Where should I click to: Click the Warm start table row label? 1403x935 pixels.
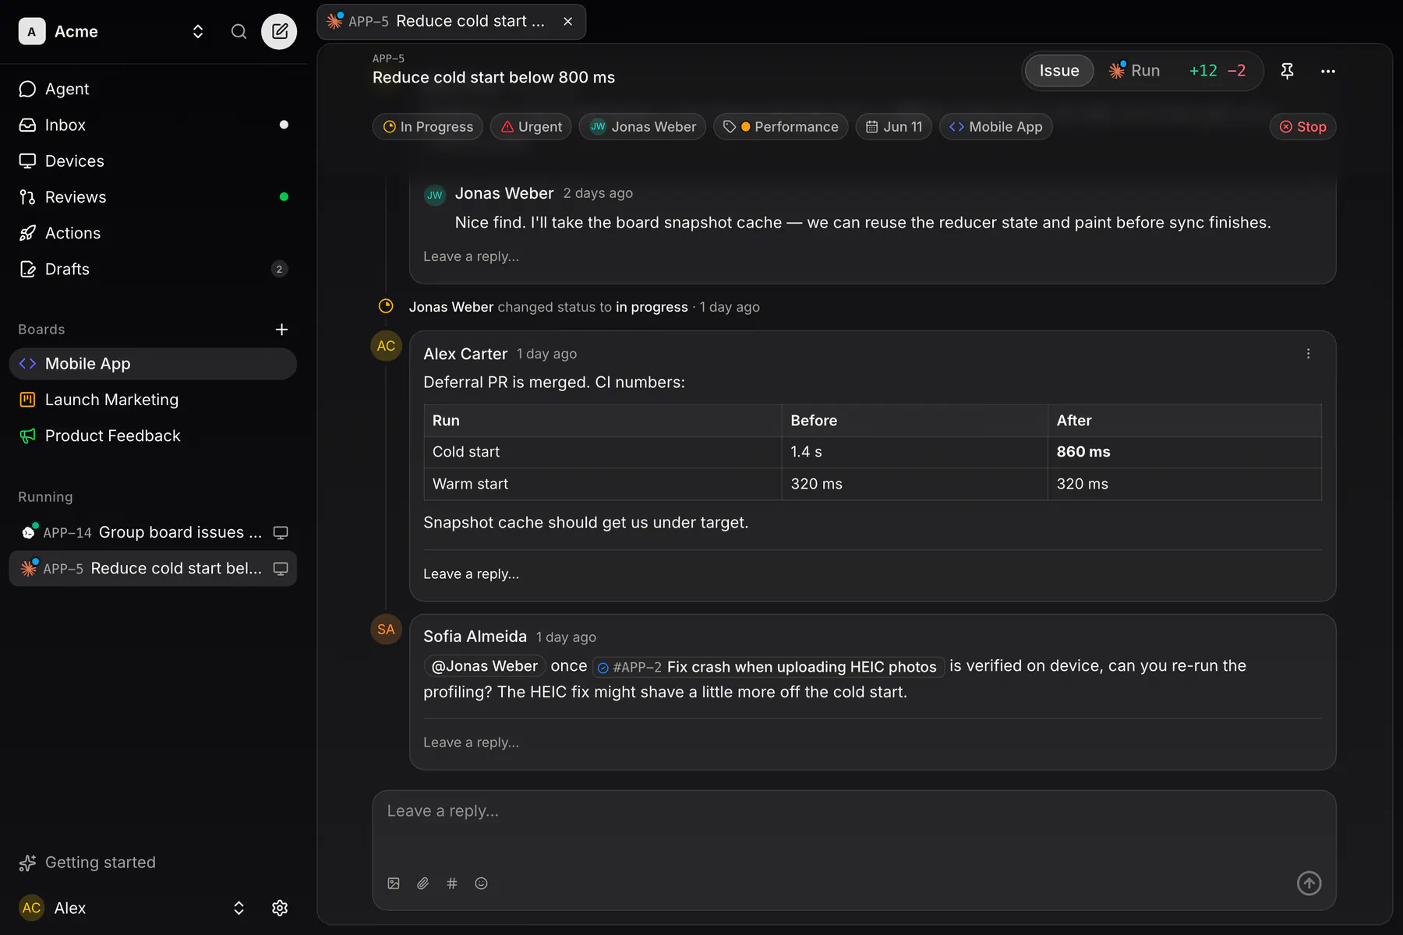pyautogui.click(x=470, y=484)
